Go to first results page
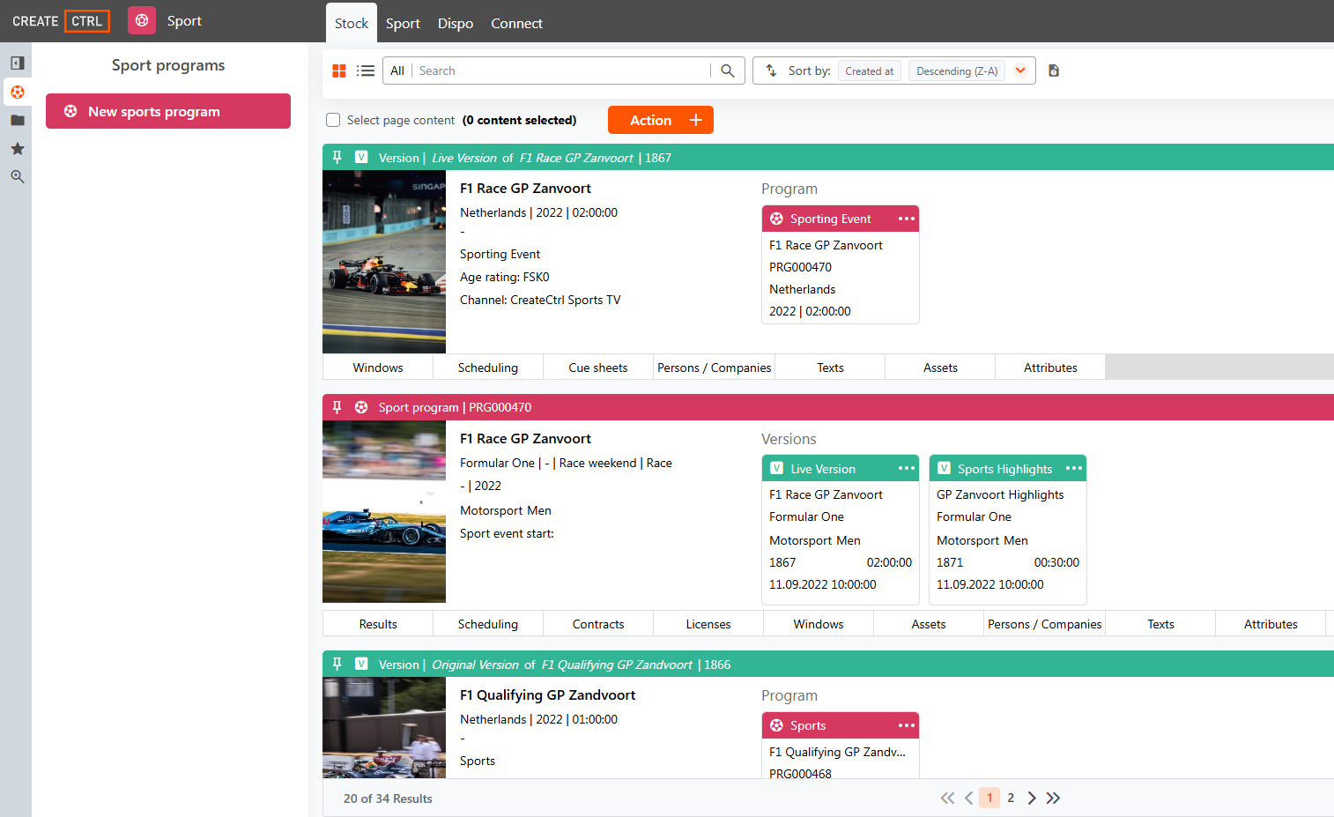 coord(947,798)
